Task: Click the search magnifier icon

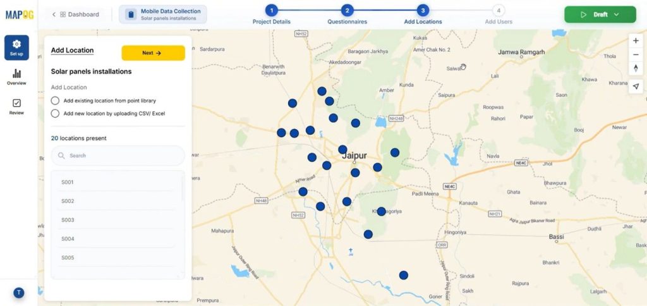Action: [x=61, y=156]
